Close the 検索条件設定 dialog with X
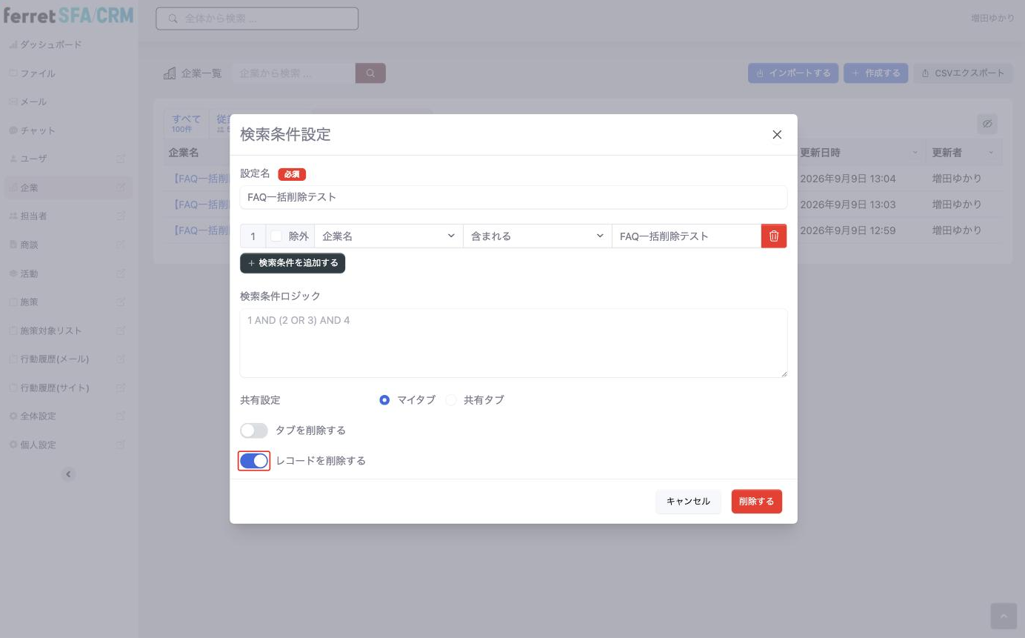This screenshot has height=638, width=1025. tap(777, 134)
